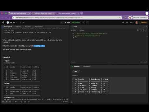The width and height of the screenshot is (149, 112).
Task: Add a new test case plus
Action: tap(81, 71)
